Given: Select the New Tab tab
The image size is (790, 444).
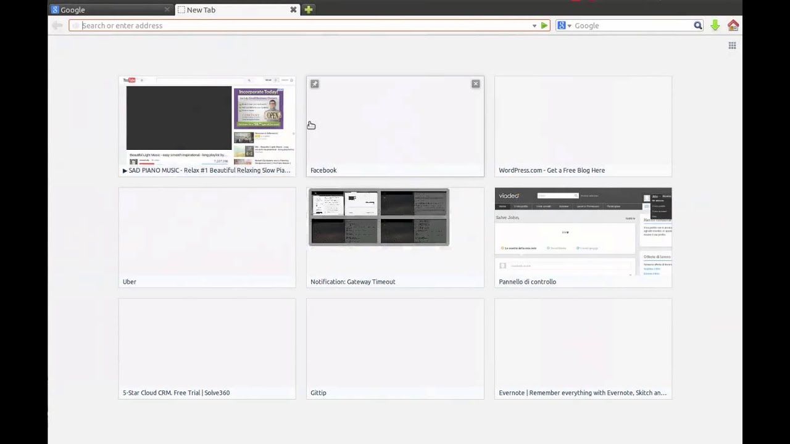Looking at the screenshot, I should click(237, 10).
